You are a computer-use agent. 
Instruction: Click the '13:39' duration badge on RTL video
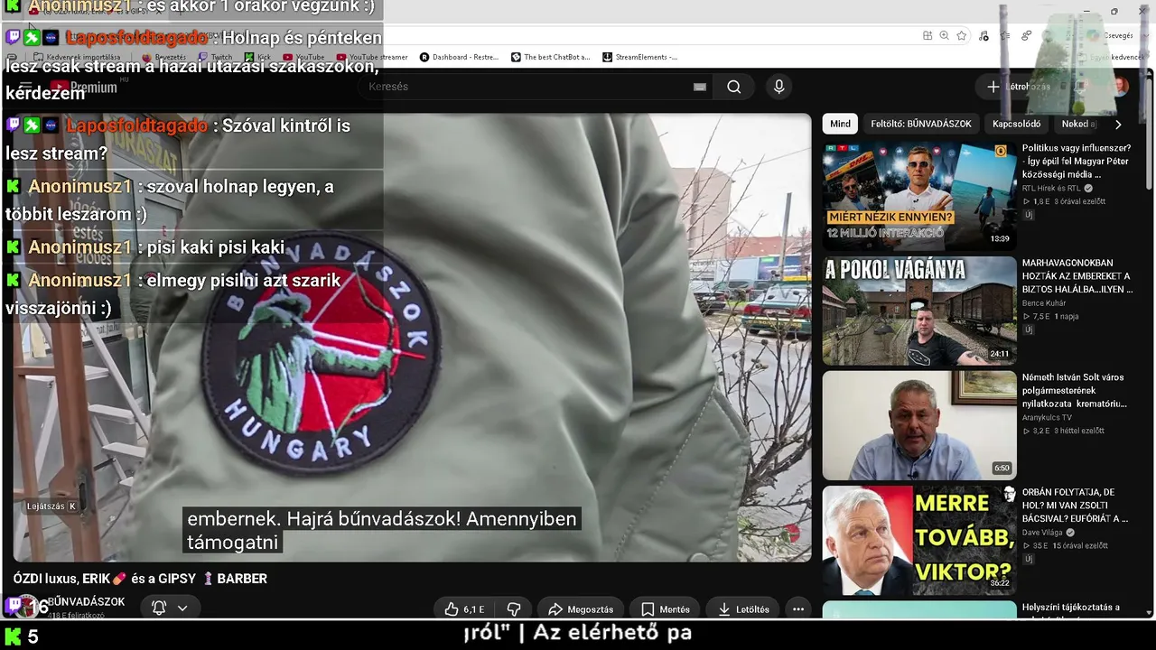click(x=1000, y=239)
